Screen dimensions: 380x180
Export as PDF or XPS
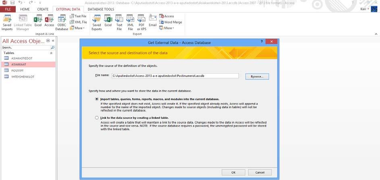point(141,22)
